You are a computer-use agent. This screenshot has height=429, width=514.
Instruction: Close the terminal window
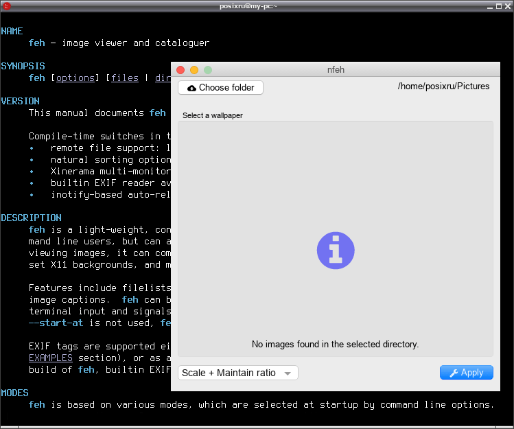(508, 6)
